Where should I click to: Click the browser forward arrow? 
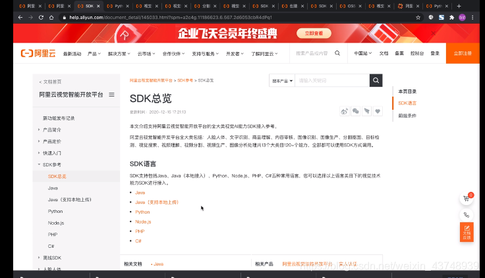[x=30, y=18]
